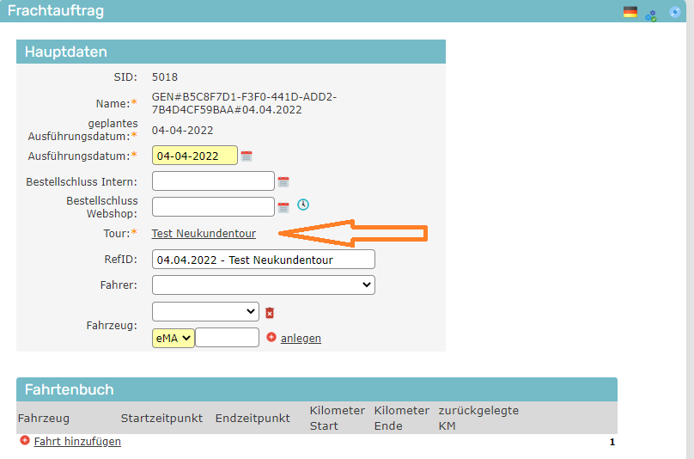Click the Fahrt hinzufügen link
The height and width of the screenshot is (459, 694).
(x=77, y=442)
